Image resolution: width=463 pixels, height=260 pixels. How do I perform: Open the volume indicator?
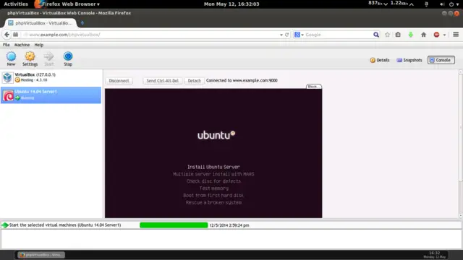(x=442, y=4)
